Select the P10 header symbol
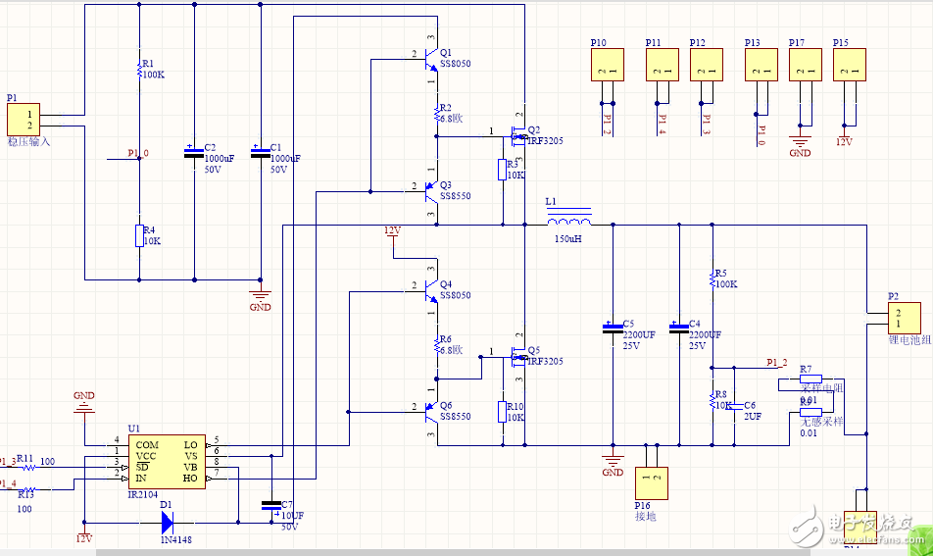 [608, 65]
